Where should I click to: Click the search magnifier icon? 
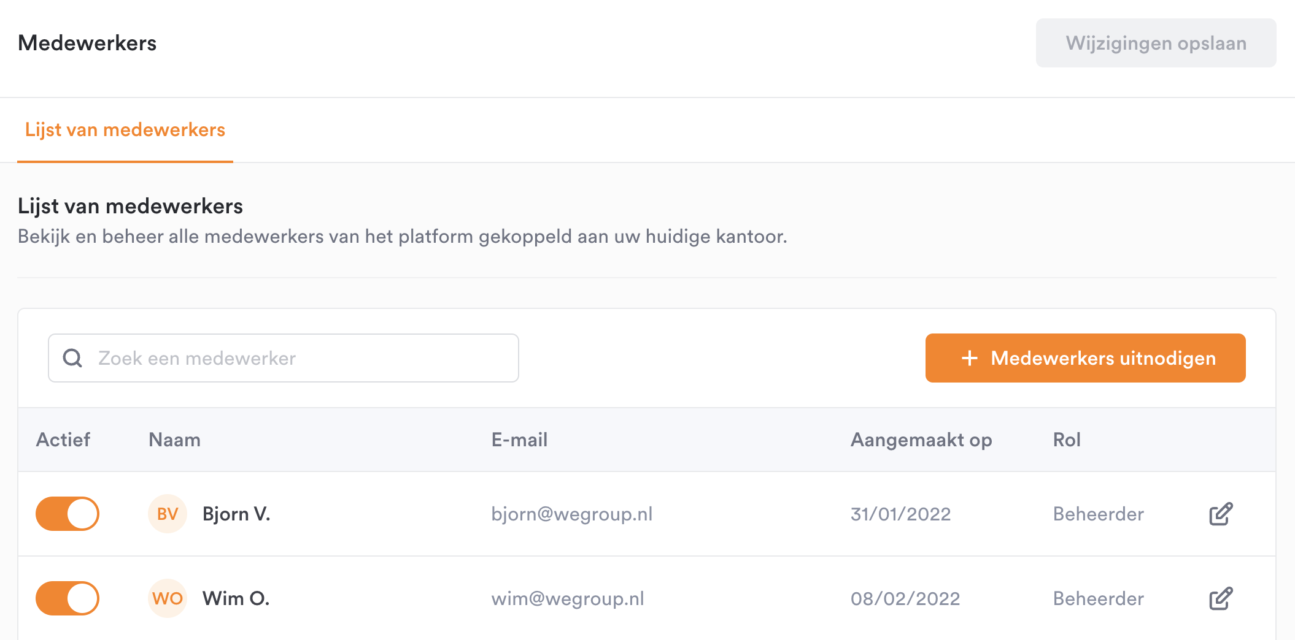point(72,358)
